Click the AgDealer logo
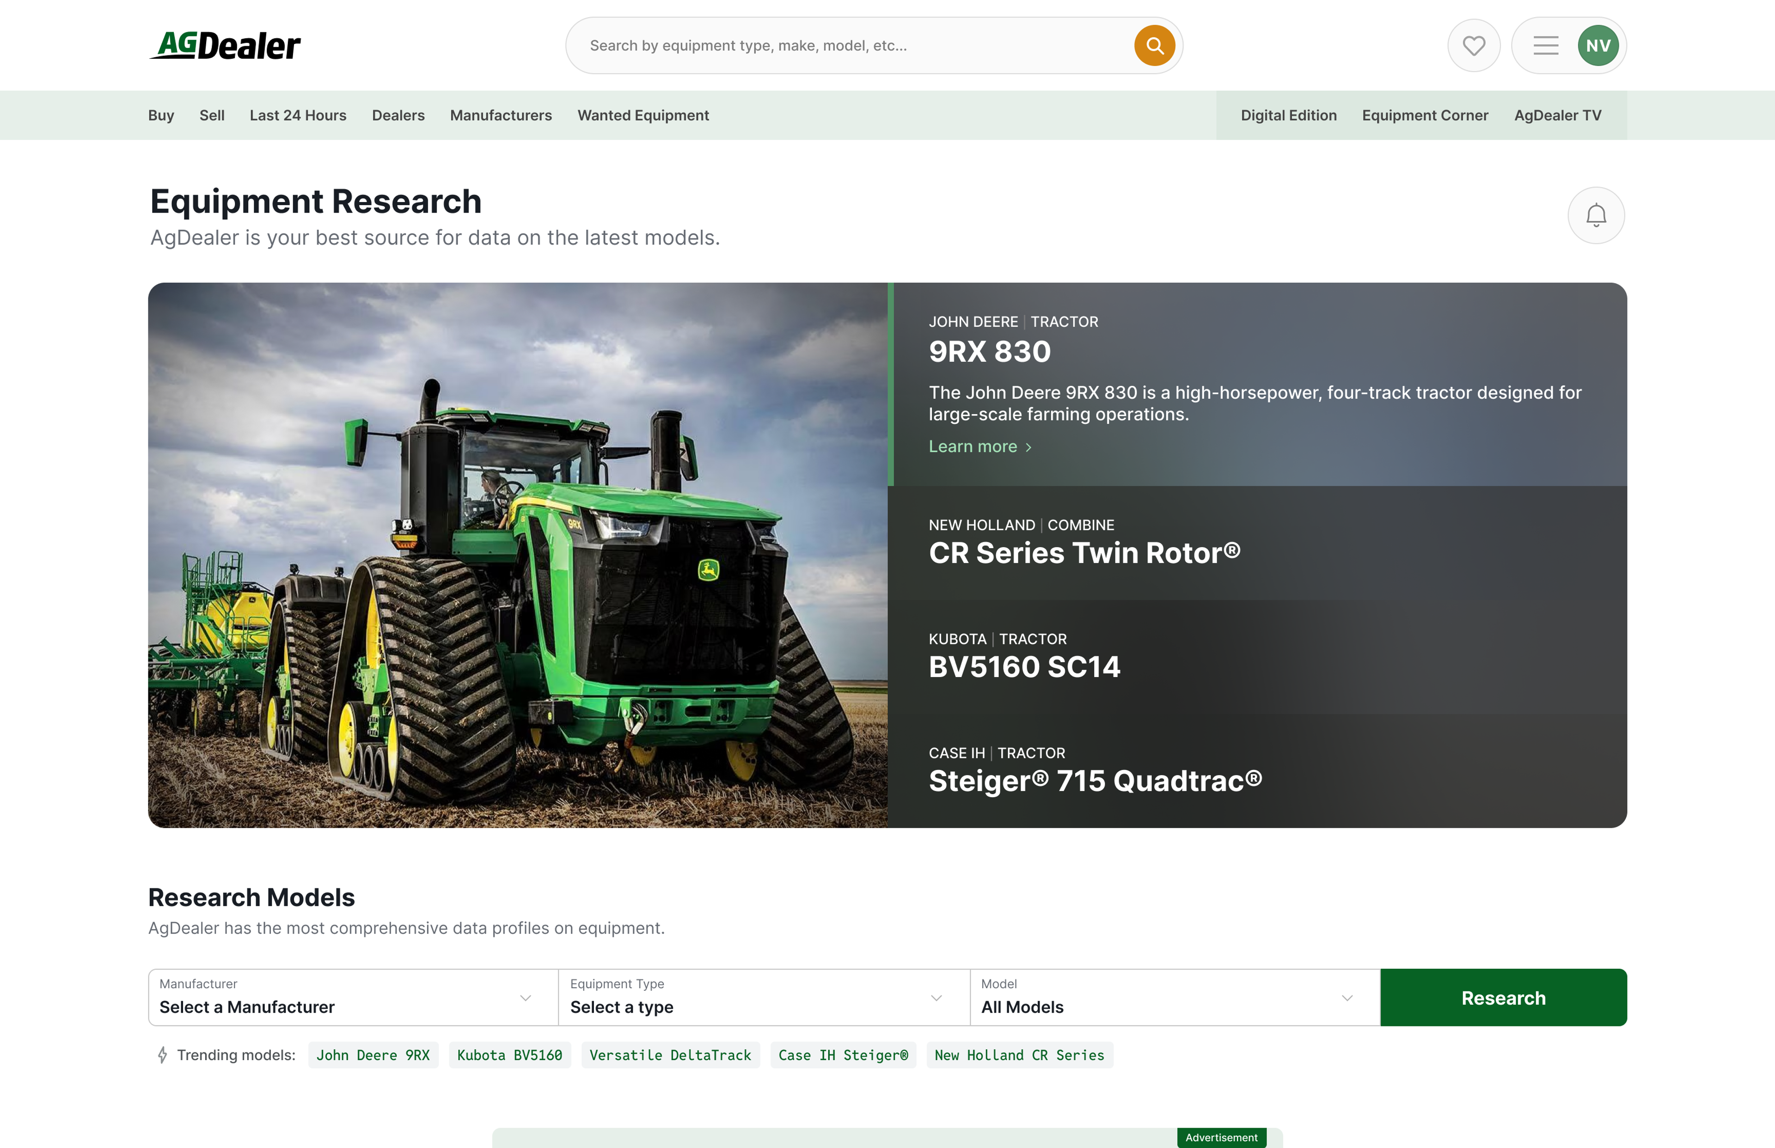This screenshot has width=1775, height=1148. [x=225, y=45]
